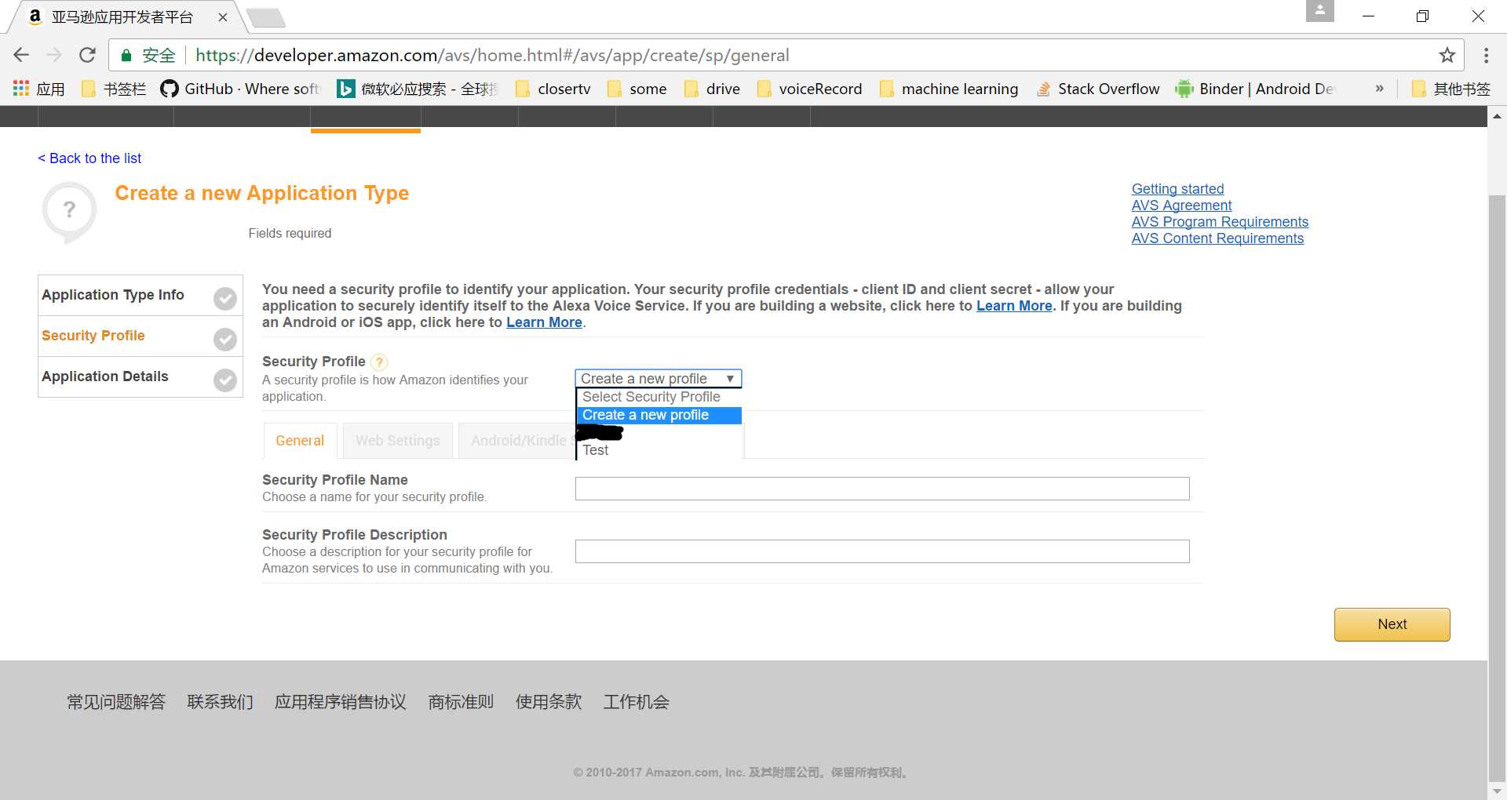
Task: Expand hidden bookmarks overflow chevron
Action: click(x=1379, y=89)
